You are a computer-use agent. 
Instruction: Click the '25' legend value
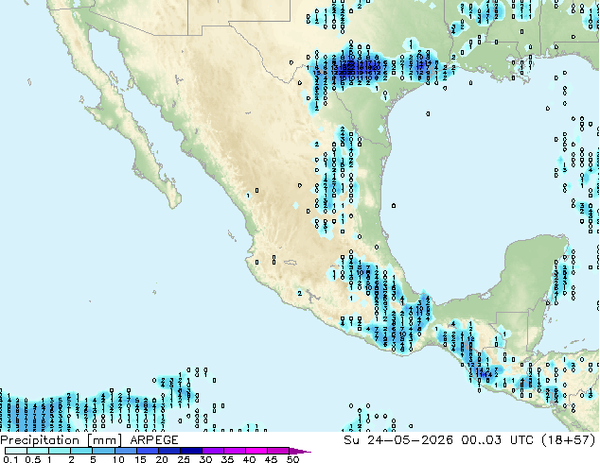[x=184, y=459]
